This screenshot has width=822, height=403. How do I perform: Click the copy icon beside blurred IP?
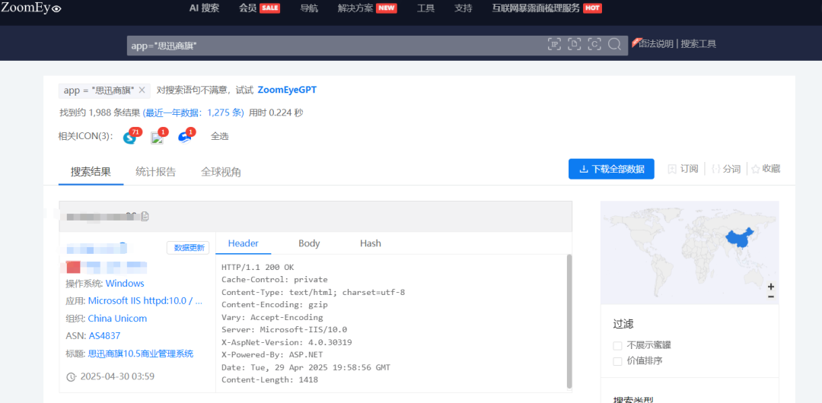coord(145,216)
